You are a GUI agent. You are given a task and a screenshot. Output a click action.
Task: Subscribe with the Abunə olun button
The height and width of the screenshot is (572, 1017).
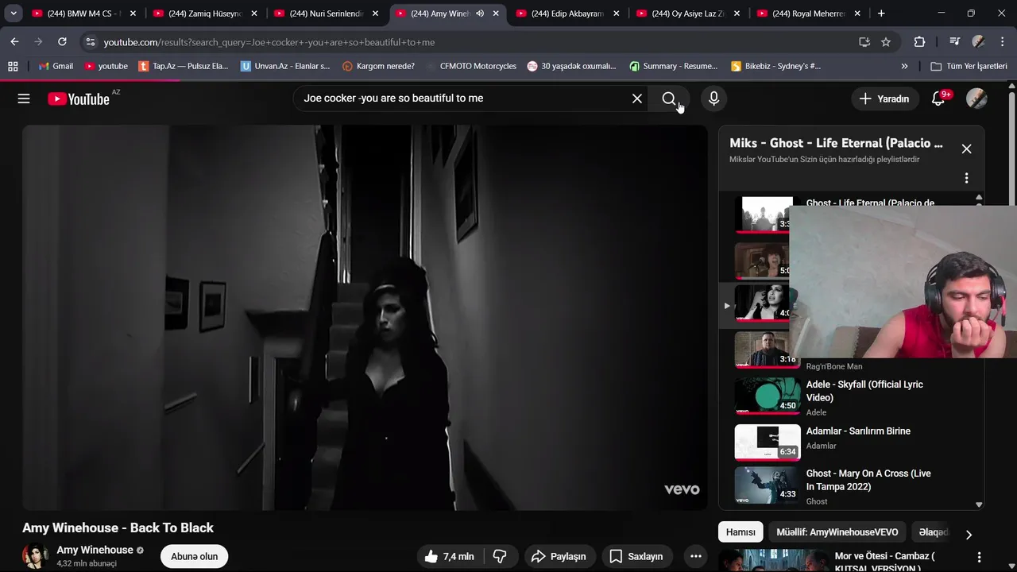(x=194, y=557)
